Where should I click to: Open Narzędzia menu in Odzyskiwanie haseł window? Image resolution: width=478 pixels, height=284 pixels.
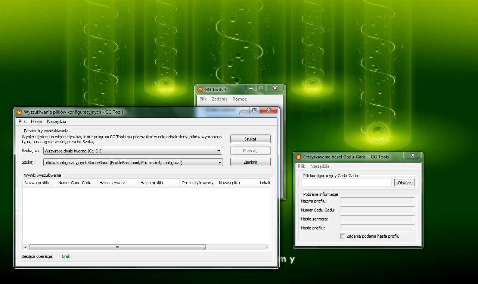(320, 166)
